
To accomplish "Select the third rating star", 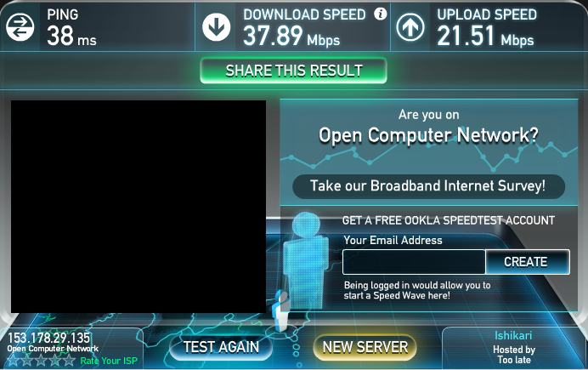I will point(42,361).
